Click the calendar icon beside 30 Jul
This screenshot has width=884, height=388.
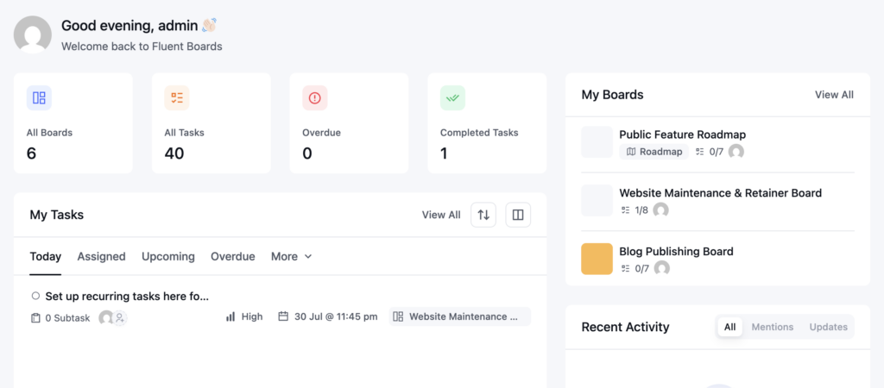click(x=283, y=316)
